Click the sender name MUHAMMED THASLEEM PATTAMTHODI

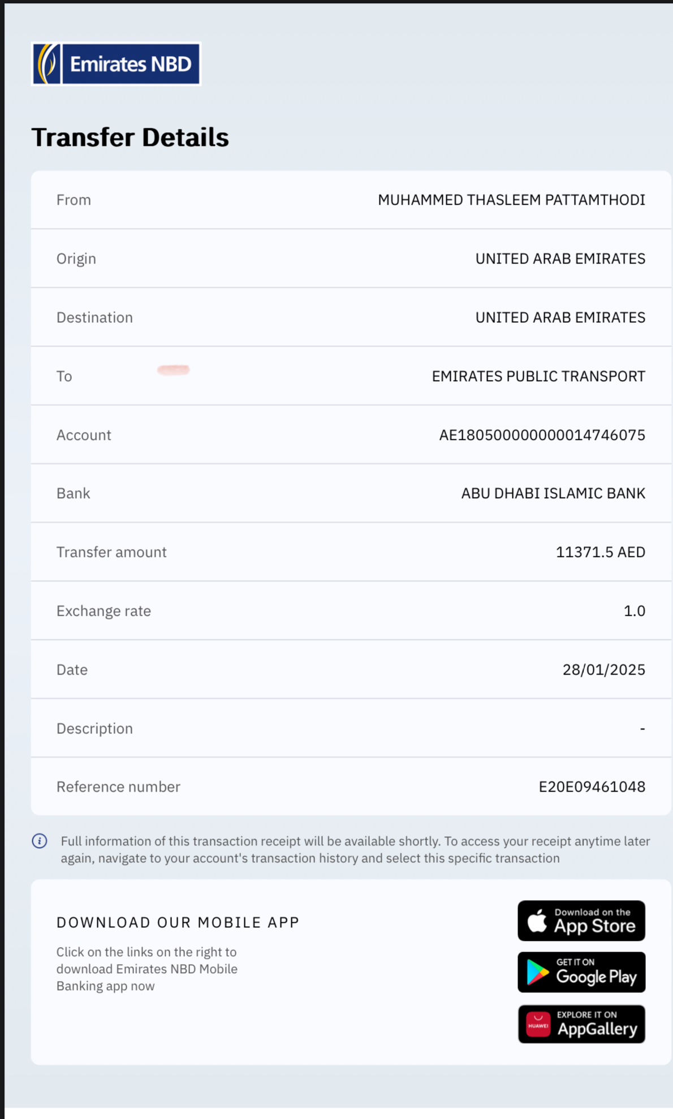pos(512,200)
